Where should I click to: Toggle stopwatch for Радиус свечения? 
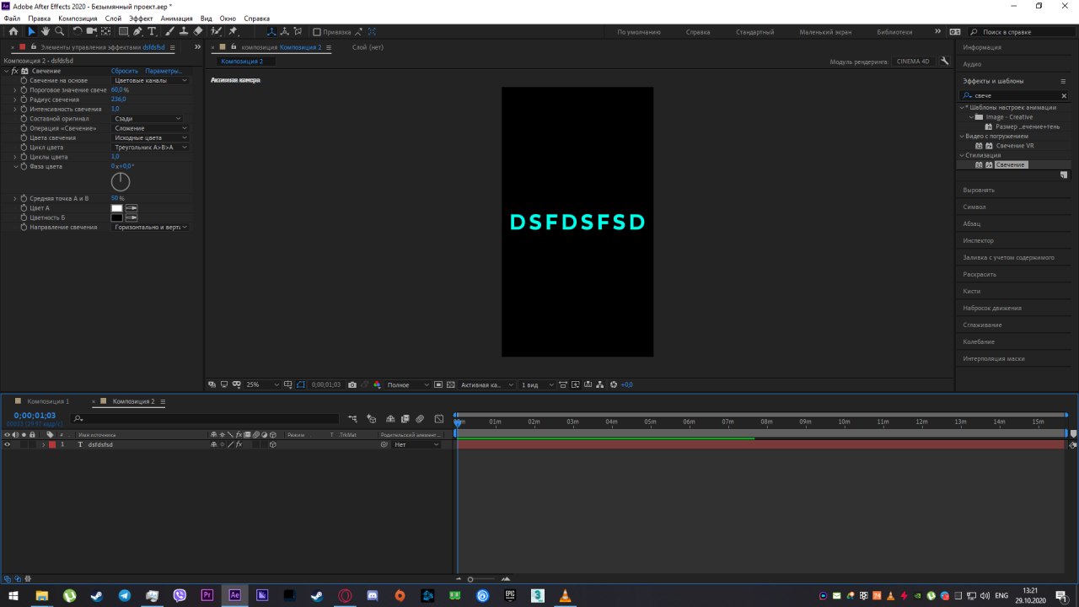(x=24, y=99)
